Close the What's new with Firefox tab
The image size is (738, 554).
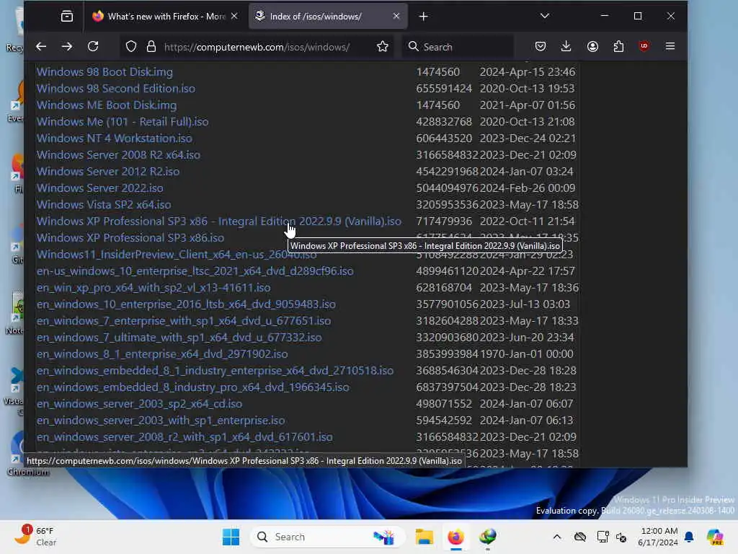click(x=234, y=16)
